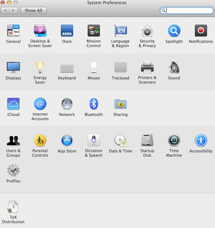215x228 pixels.
Task: Go forward with the right arrow button
Action: [x=14, y=10]
